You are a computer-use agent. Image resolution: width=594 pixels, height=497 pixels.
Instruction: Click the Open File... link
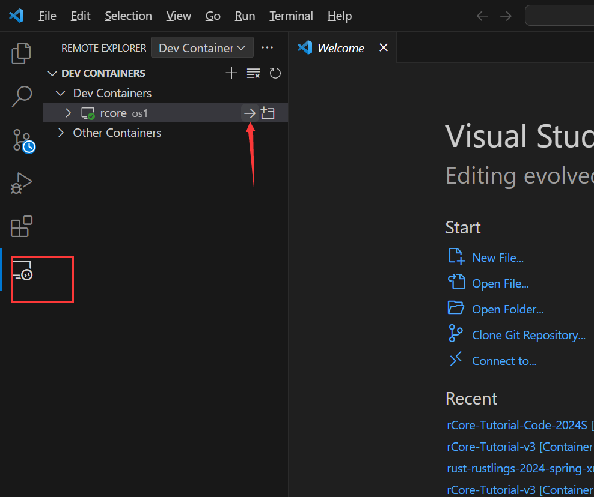pos(500,283)
